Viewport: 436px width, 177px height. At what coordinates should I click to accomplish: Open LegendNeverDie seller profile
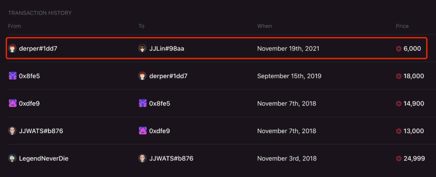(x=44, y=158)
